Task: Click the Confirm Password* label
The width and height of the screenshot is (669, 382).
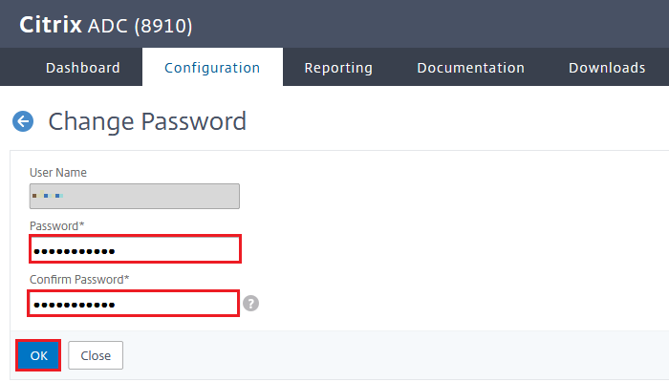Action: pos(79,280)
